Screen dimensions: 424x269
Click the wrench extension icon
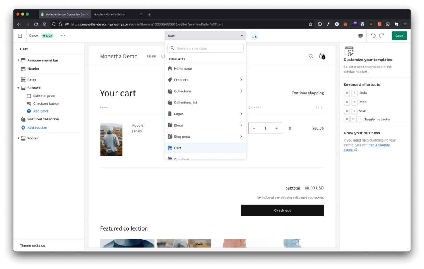pyautogui.click(x=328, y=24)
